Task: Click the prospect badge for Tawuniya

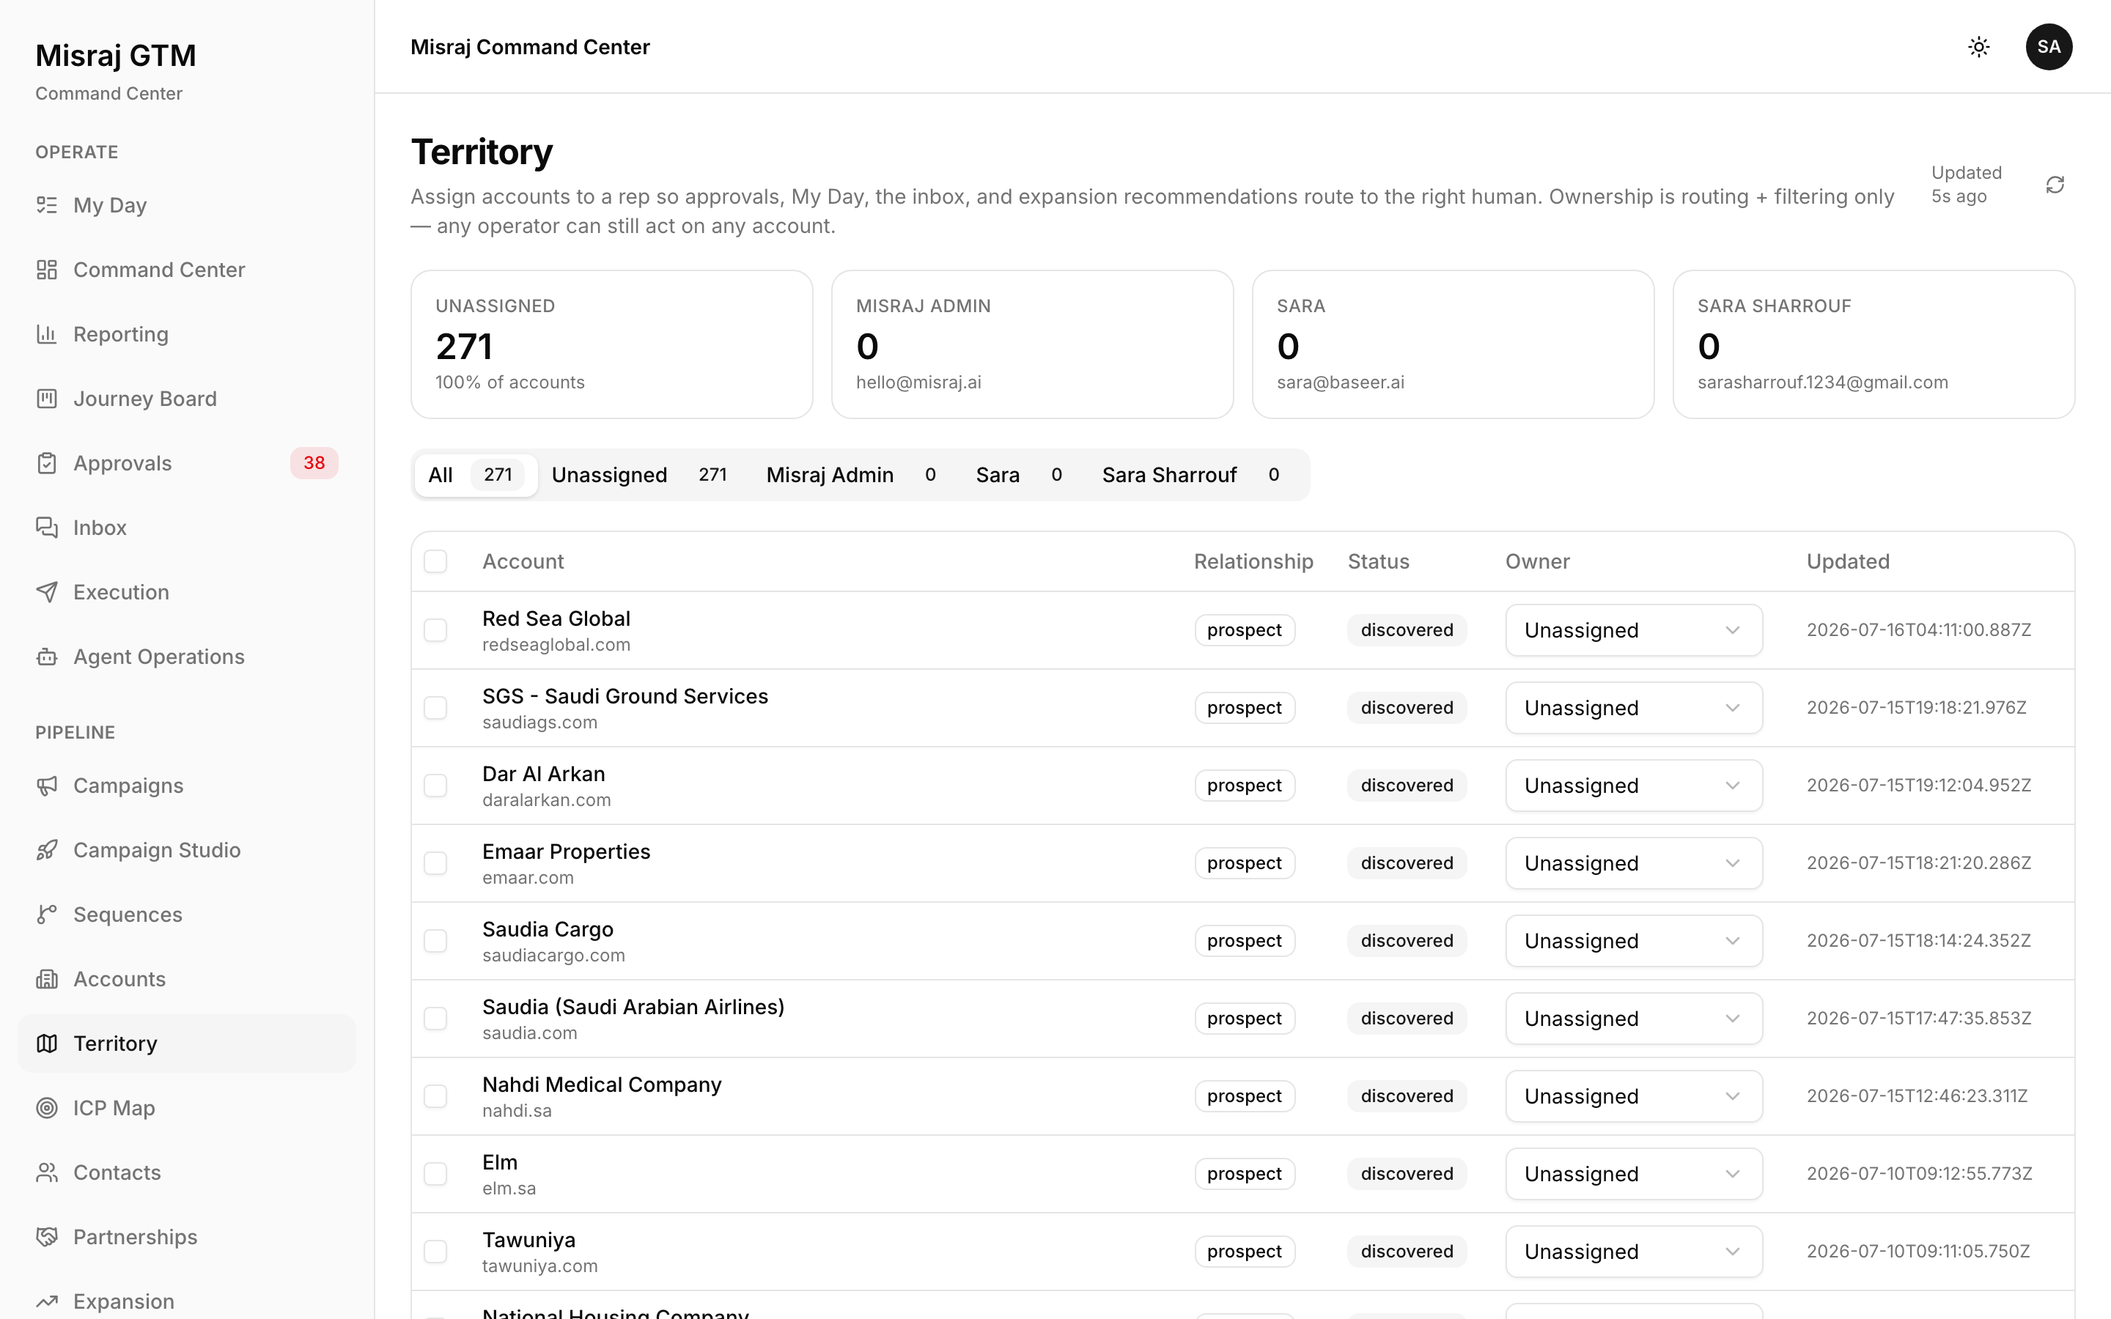Action: [x=1244, y=1252]
